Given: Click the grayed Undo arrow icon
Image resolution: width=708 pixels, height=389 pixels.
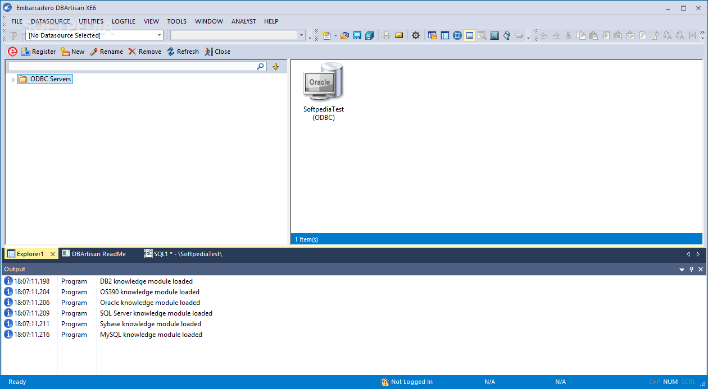Looking at the screenshot, I should point(543,35).
